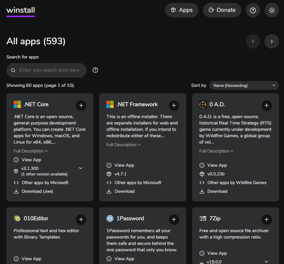
Task: Open View App for 1Password
Action: click(120, 259)
